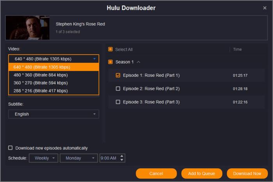Uncheck Episode 1: Rose Red (Part 1)
The height and width of the screenshot is (182, 273).
click(x=118, y=75)
